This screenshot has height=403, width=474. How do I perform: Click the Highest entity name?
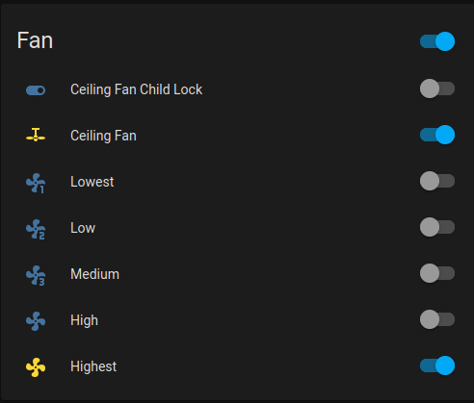click(x=93, y=366)
